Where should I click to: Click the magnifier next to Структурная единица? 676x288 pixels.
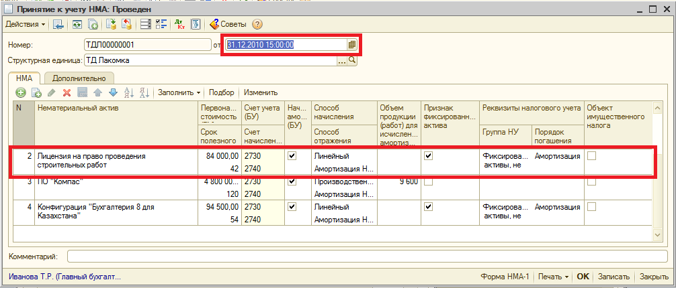(x=351, y=60)
